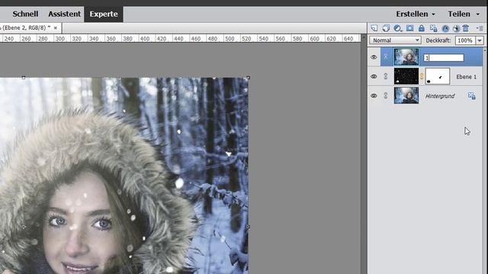Select the top layer thumbnail

coord(406,57)
